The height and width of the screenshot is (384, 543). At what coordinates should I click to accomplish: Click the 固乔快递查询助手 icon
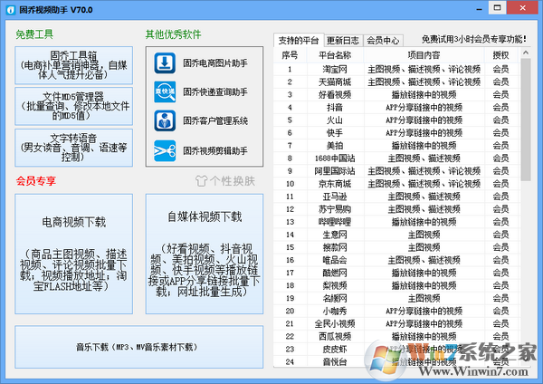point(166,91)
